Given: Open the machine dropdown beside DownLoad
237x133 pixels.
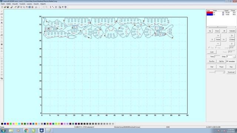Looking at the screenshot, I should 220,72.
